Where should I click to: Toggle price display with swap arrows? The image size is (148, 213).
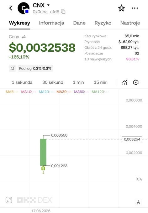click(24, 37)
